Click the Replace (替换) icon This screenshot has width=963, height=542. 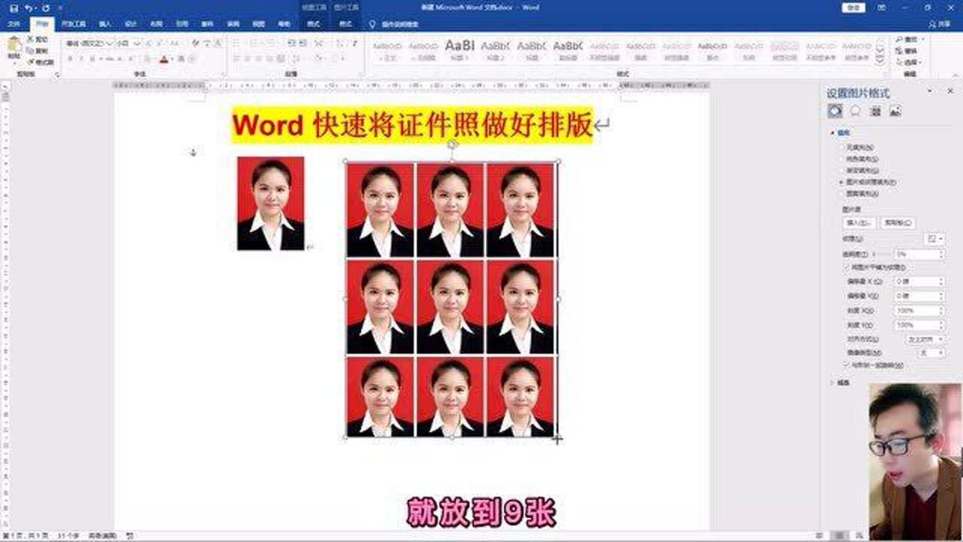pyautogui.click(x=900, y=50)
